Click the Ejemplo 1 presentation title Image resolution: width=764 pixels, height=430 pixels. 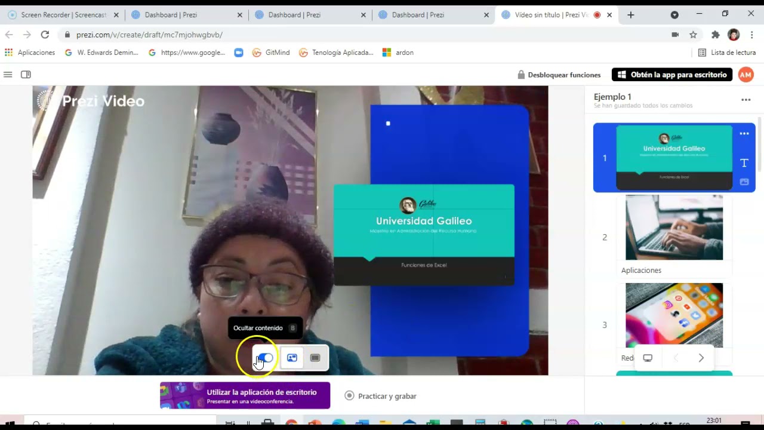(x=612, y=97)
